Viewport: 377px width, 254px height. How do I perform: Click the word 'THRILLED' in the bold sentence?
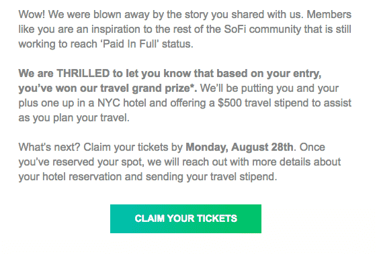pos(83,73)
